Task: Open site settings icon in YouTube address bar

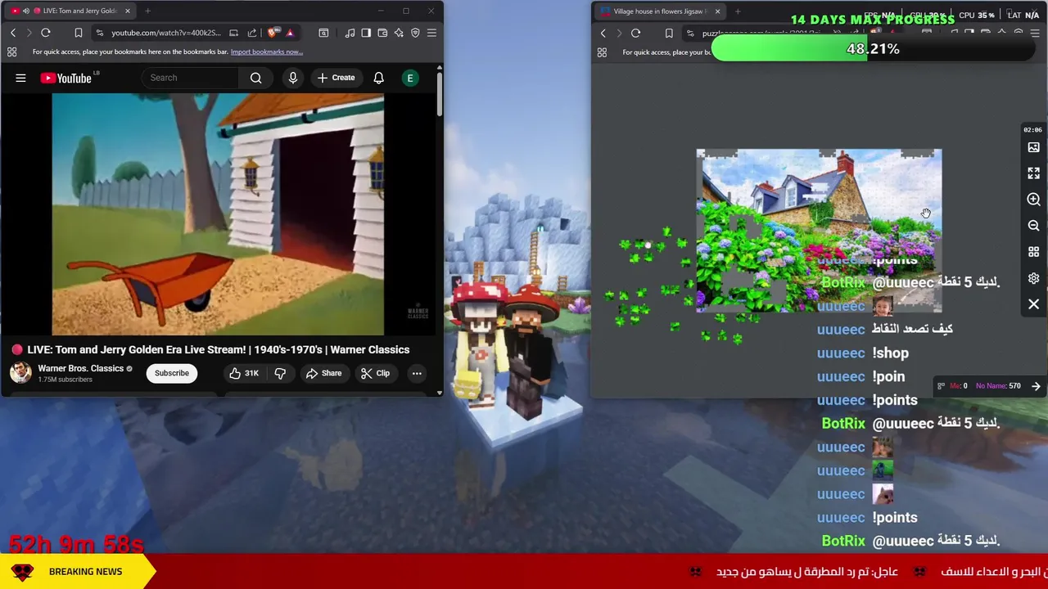Action: (x=98, y=33)
